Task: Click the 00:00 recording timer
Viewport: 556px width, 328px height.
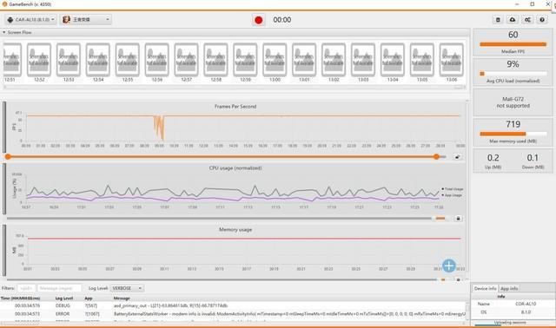Action: click(281, 20)
